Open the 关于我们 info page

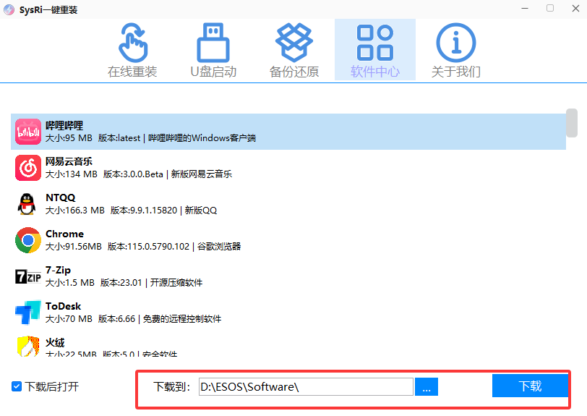point(456,50)
